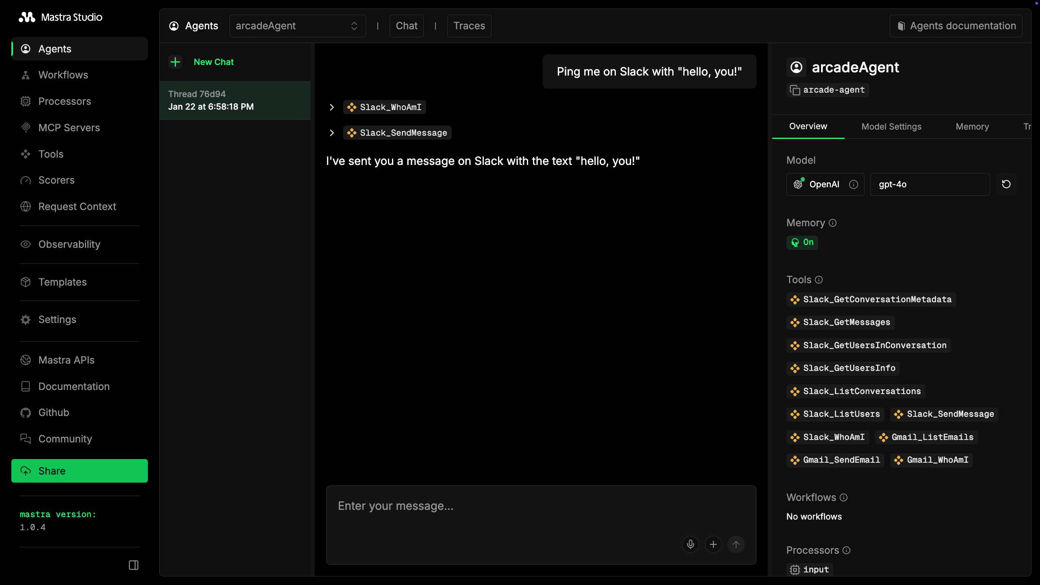Open Thread 76d94 from the chat list
Viewport: 1040px width, 585px height.
point(236,100)
